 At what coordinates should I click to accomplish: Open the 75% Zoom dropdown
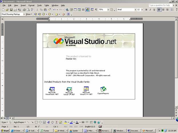click(108, 10)
